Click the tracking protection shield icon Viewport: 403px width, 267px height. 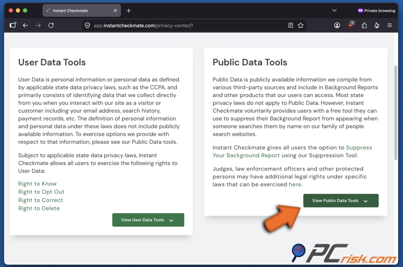click(x=87, y=25)
